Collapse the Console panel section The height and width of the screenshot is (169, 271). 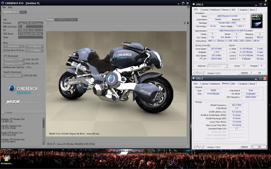[x=3, y=112]
